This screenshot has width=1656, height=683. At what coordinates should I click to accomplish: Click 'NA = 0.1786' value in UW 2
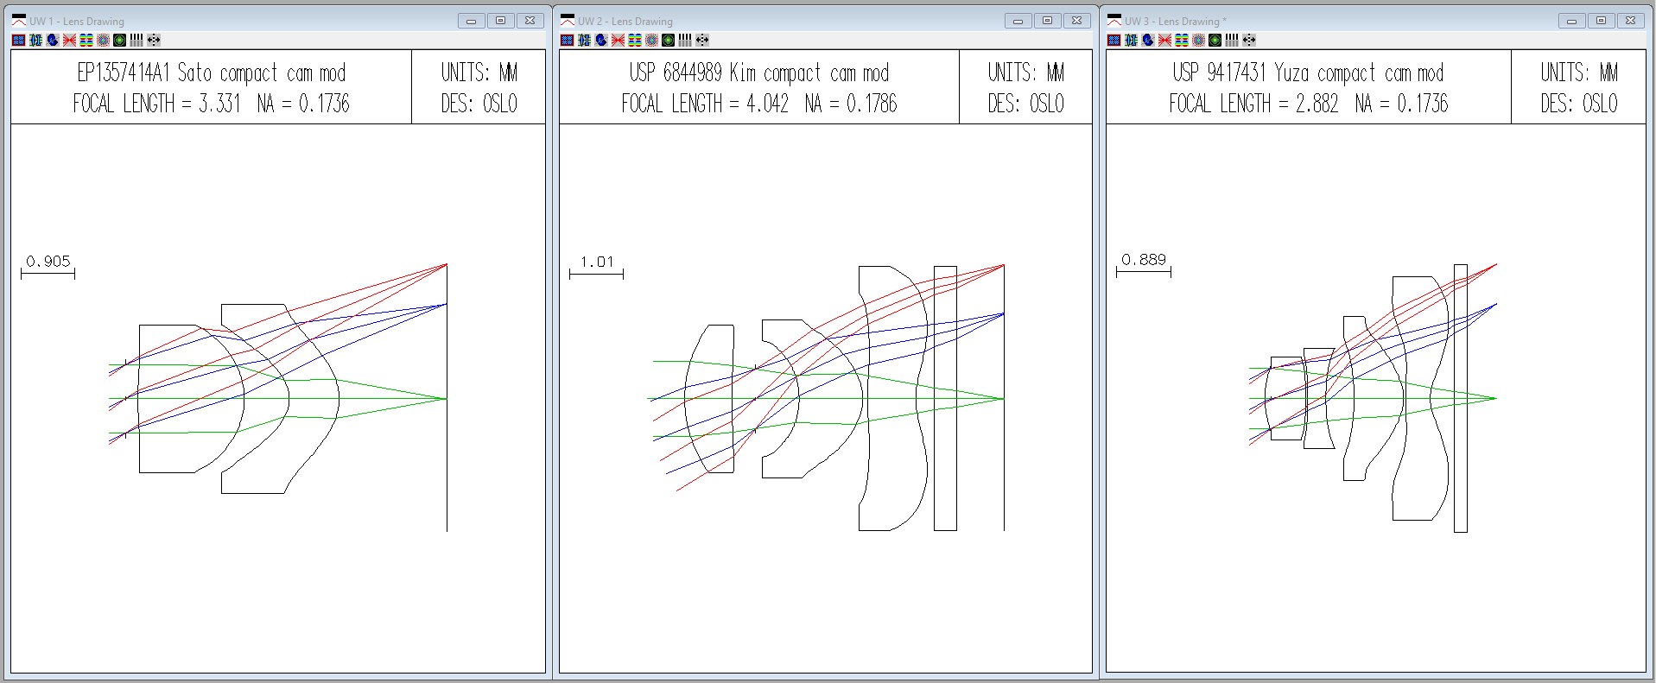(x=851, y=104)
